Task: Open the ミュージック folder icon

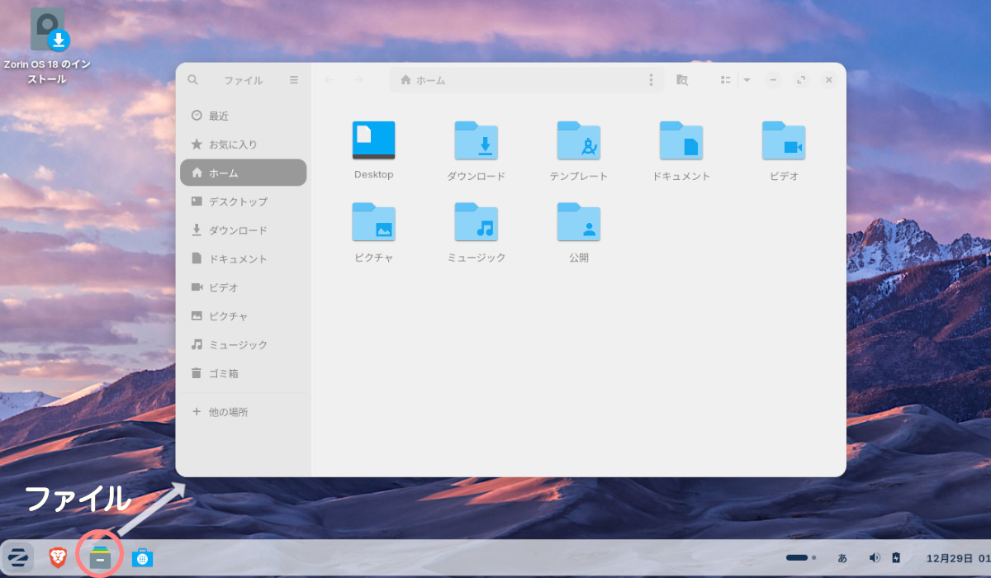Action: coord(476,222)
